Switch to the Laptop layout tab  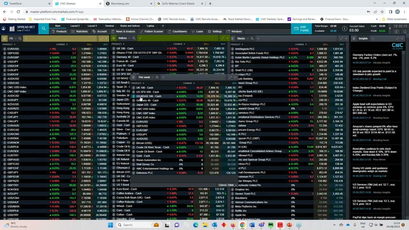coord(150,26)
